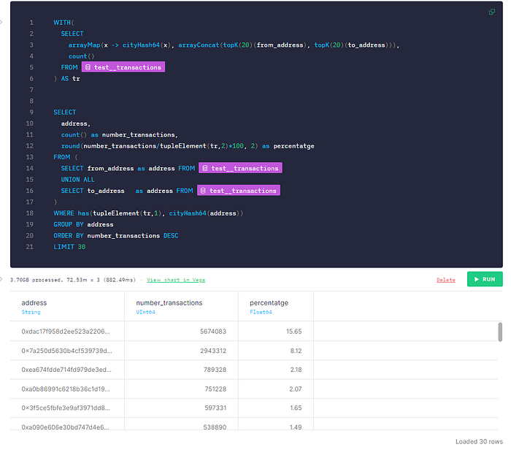Click GROUP BY on line 19
Image resolution: width=511 pixels, height=450 pixels.
69,224
